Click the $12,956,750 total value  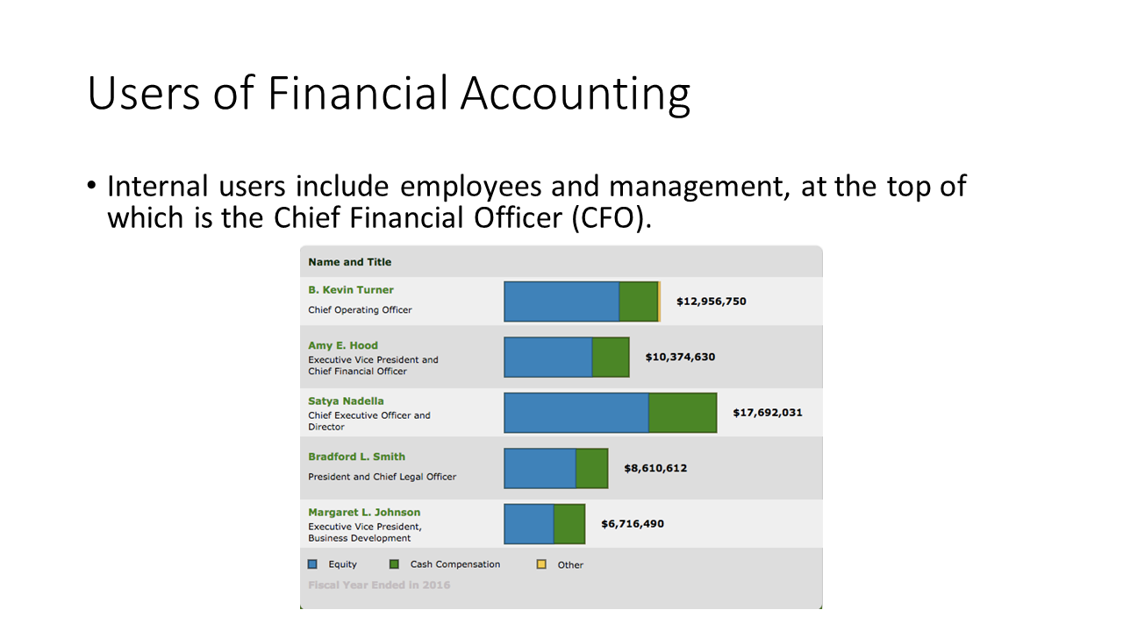point(712,301)
